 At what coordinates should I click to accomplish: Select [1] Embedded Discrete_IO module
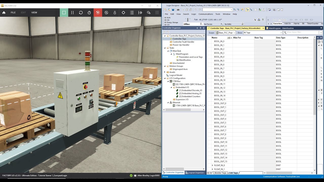point(190,90)
